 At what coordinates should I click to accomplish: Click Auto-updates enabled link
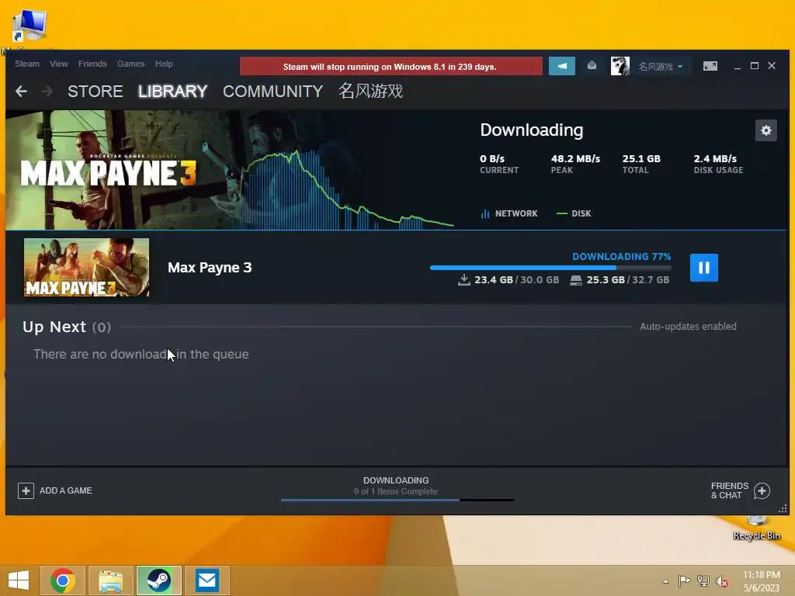click(x=688, y=327)
